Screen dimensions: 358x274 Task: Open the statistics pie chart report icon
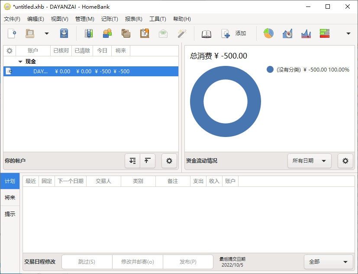tap(268, 33)
